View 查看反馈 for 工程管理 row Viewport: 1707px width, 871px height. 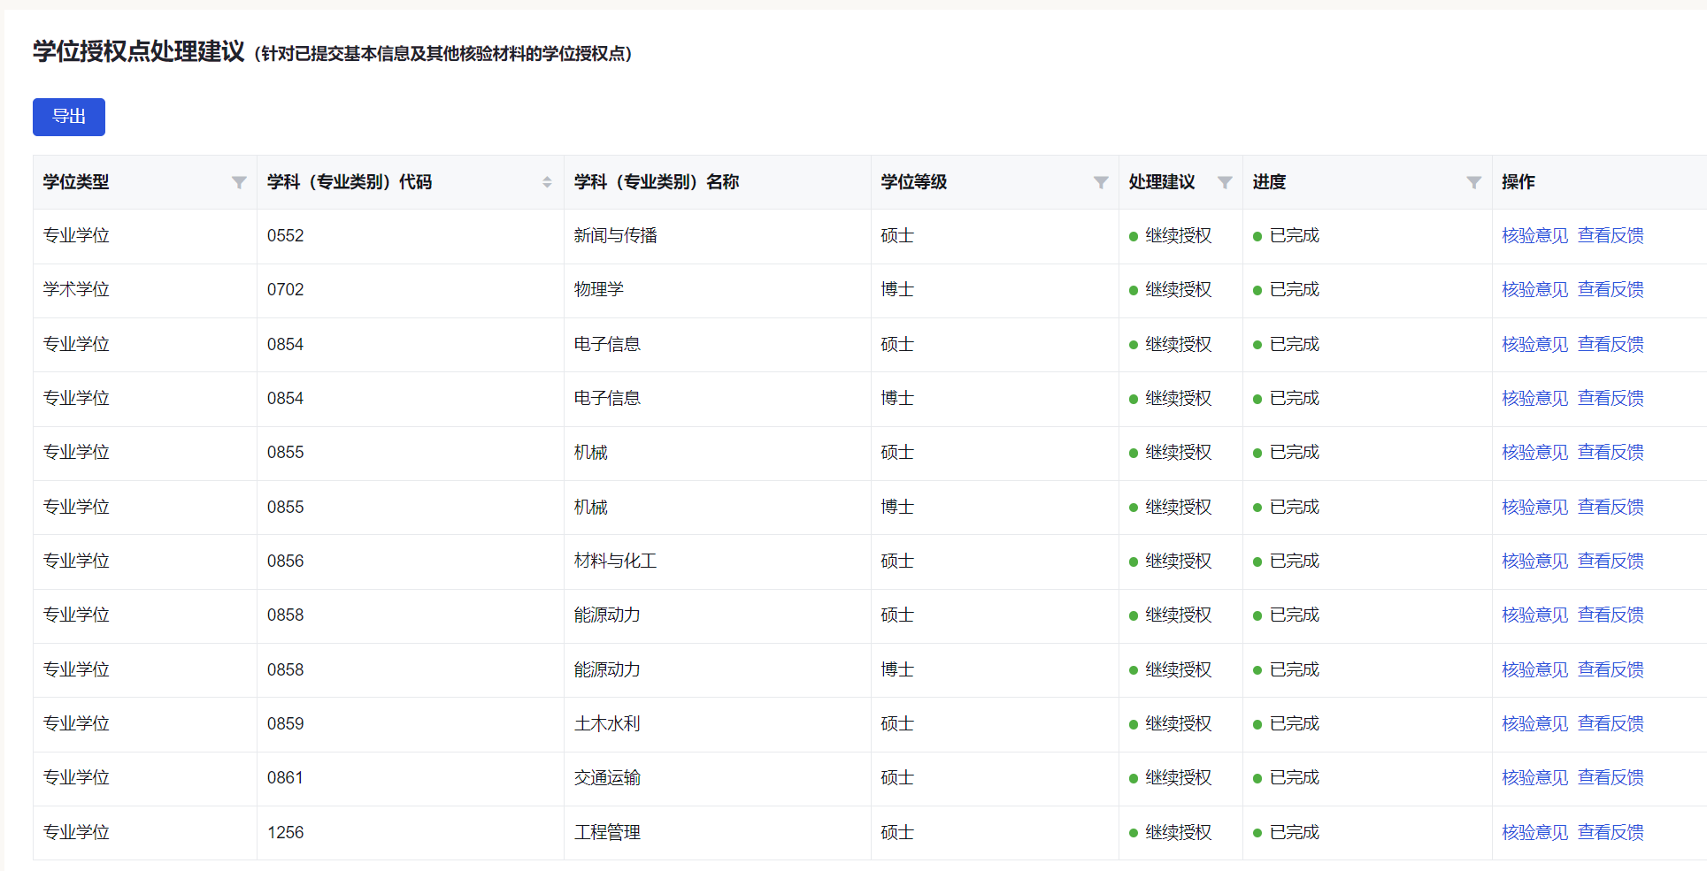tap(1611, 833)
